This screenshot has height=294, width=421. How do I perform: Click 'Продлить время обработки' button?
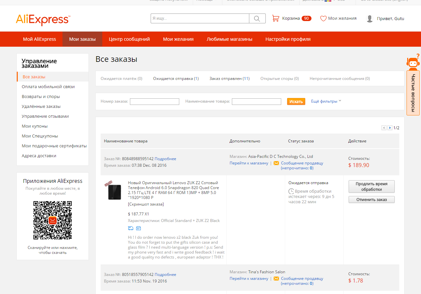pyautogui.click(x=371, y=186)
